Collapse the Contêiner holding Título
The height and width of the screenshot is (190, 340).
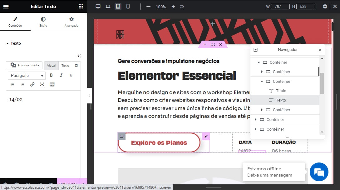point(262,82)
